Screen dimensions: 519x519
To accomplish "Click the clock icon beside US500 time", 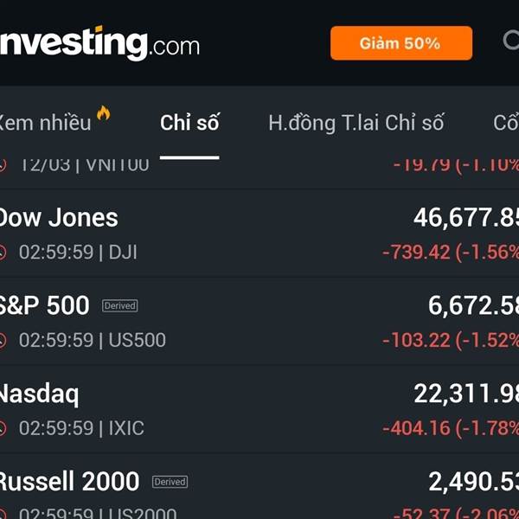I will (x=3, y=341).
